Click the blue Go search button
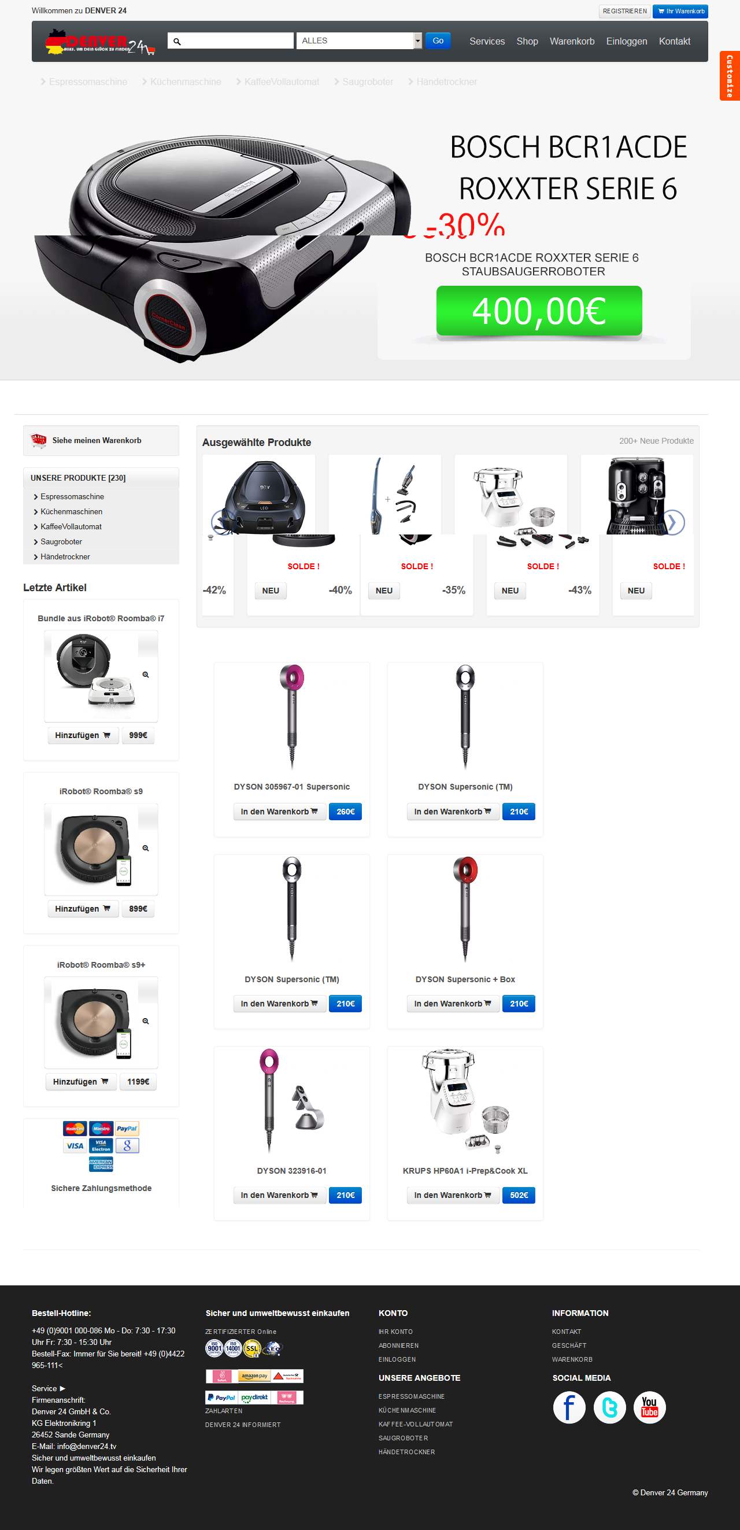Viewport: 740px width, 1530px height. [438, 40]
